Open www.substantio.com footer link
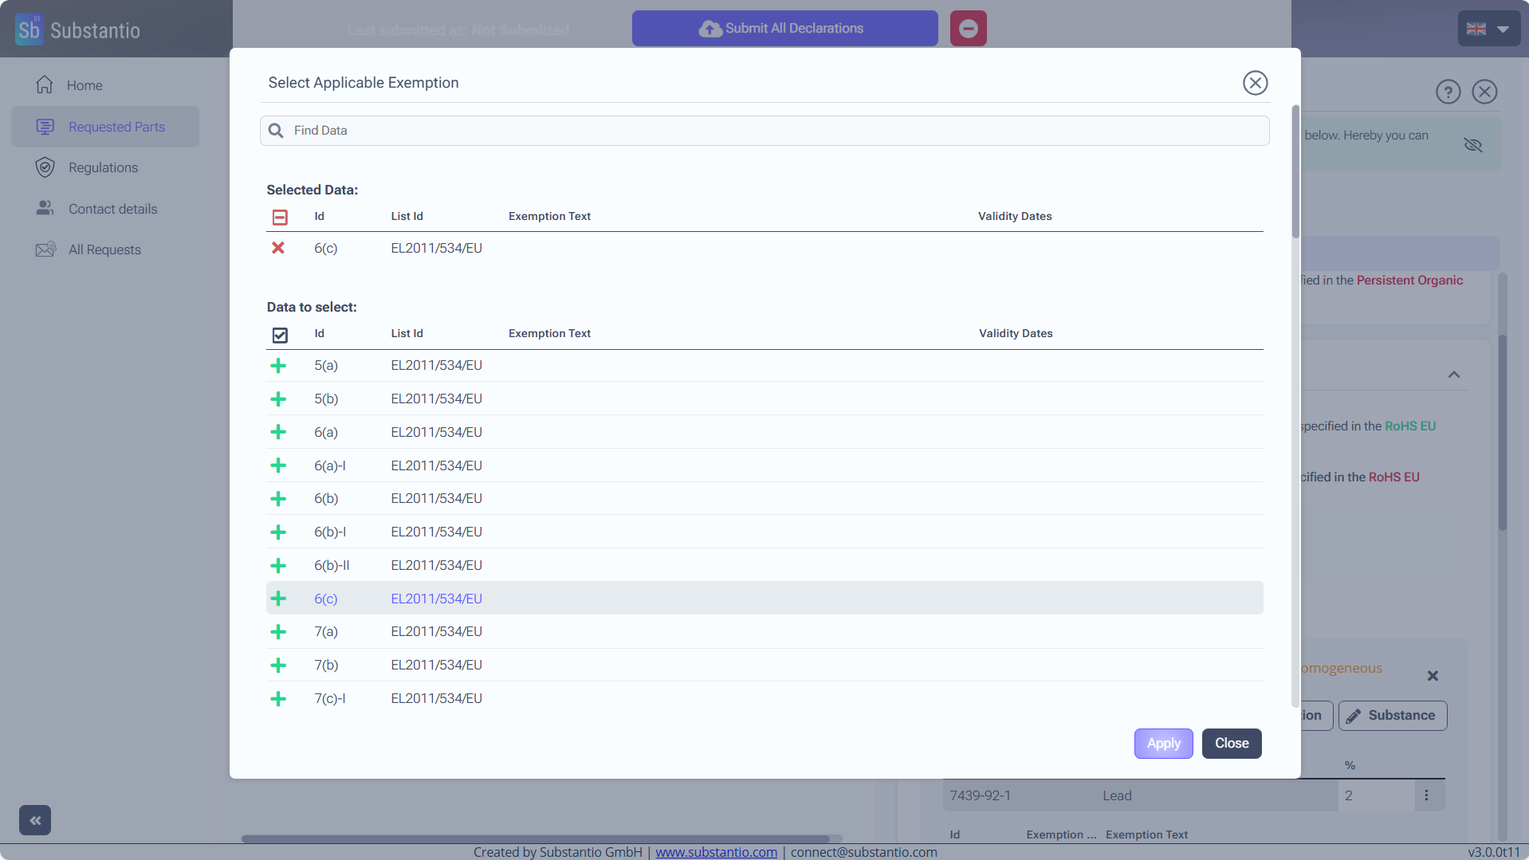The width and height of the screenshot is (1529, 860). click(716, 852)
